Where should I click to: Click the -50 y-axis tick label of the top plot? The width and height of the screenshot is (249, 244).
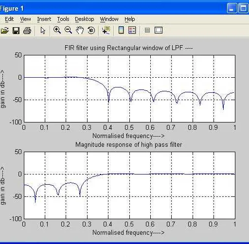(17, 100)
